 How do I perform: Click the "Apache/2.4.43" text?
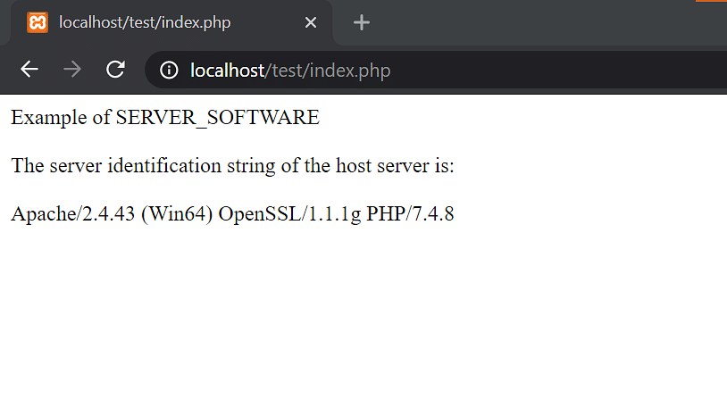pos(73,214)
